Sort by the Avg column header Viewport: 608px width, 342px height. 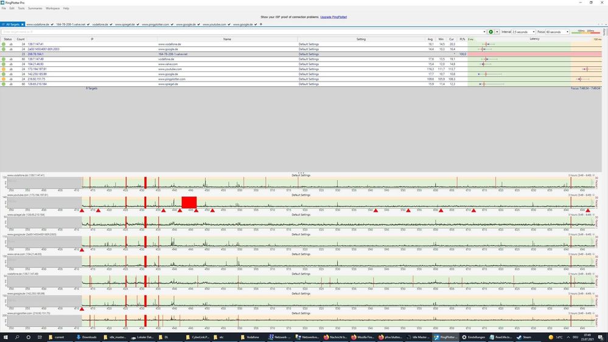(430, 39)
